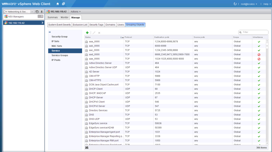This screenshot has height=152, width=272.
Task: Click the DNS service row icon
Action: [86, 115]
